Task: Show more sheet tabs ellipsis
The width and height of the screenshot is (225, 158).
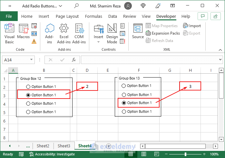Action: point(28,146)
